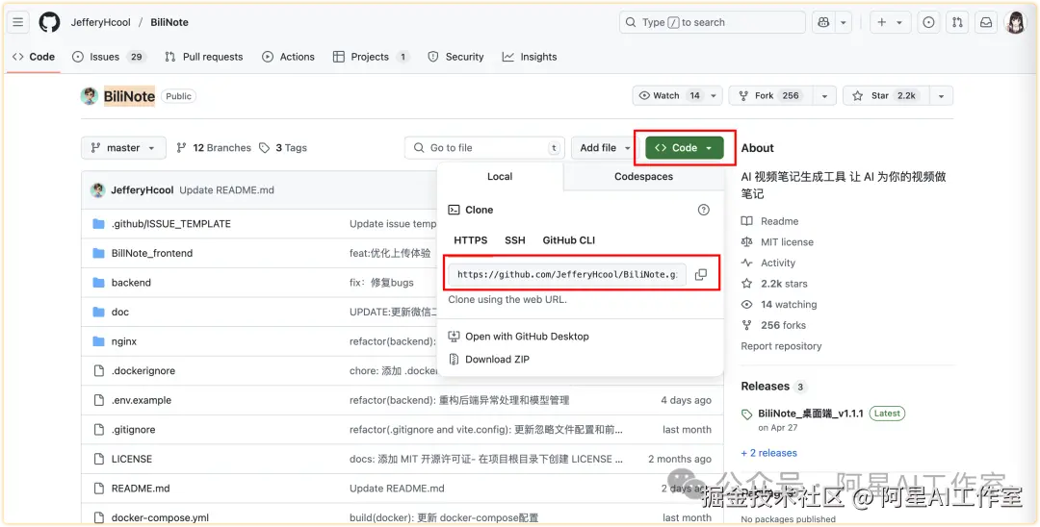Expand the Star lists dropdown arrow

click(941, 96)
